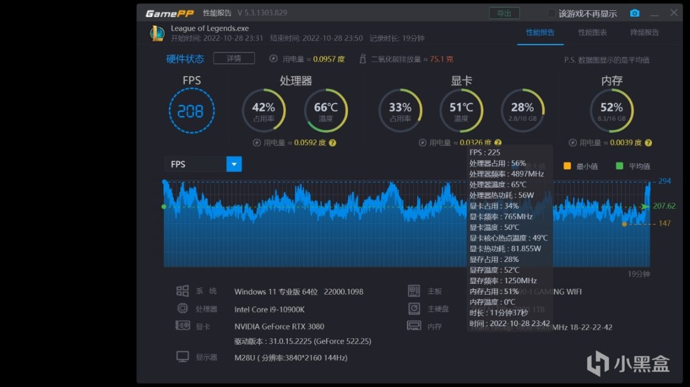
Task: Click the 硬件状态 heading
Action: [x=185, y=59]
